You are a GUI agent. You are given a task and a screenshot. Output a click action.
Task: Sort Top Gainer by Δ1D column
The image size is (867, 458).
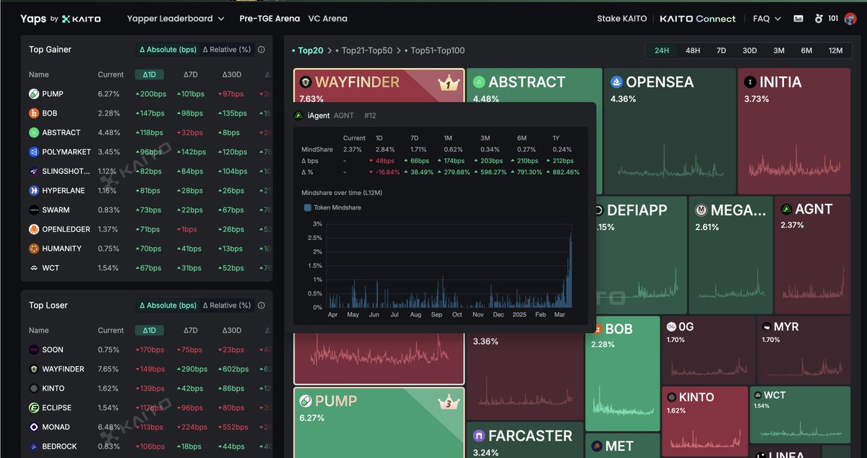(149, 74)
